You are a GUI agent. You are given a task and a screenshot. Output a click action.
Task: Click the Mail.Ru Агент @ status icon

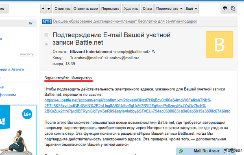pos(181,151)
